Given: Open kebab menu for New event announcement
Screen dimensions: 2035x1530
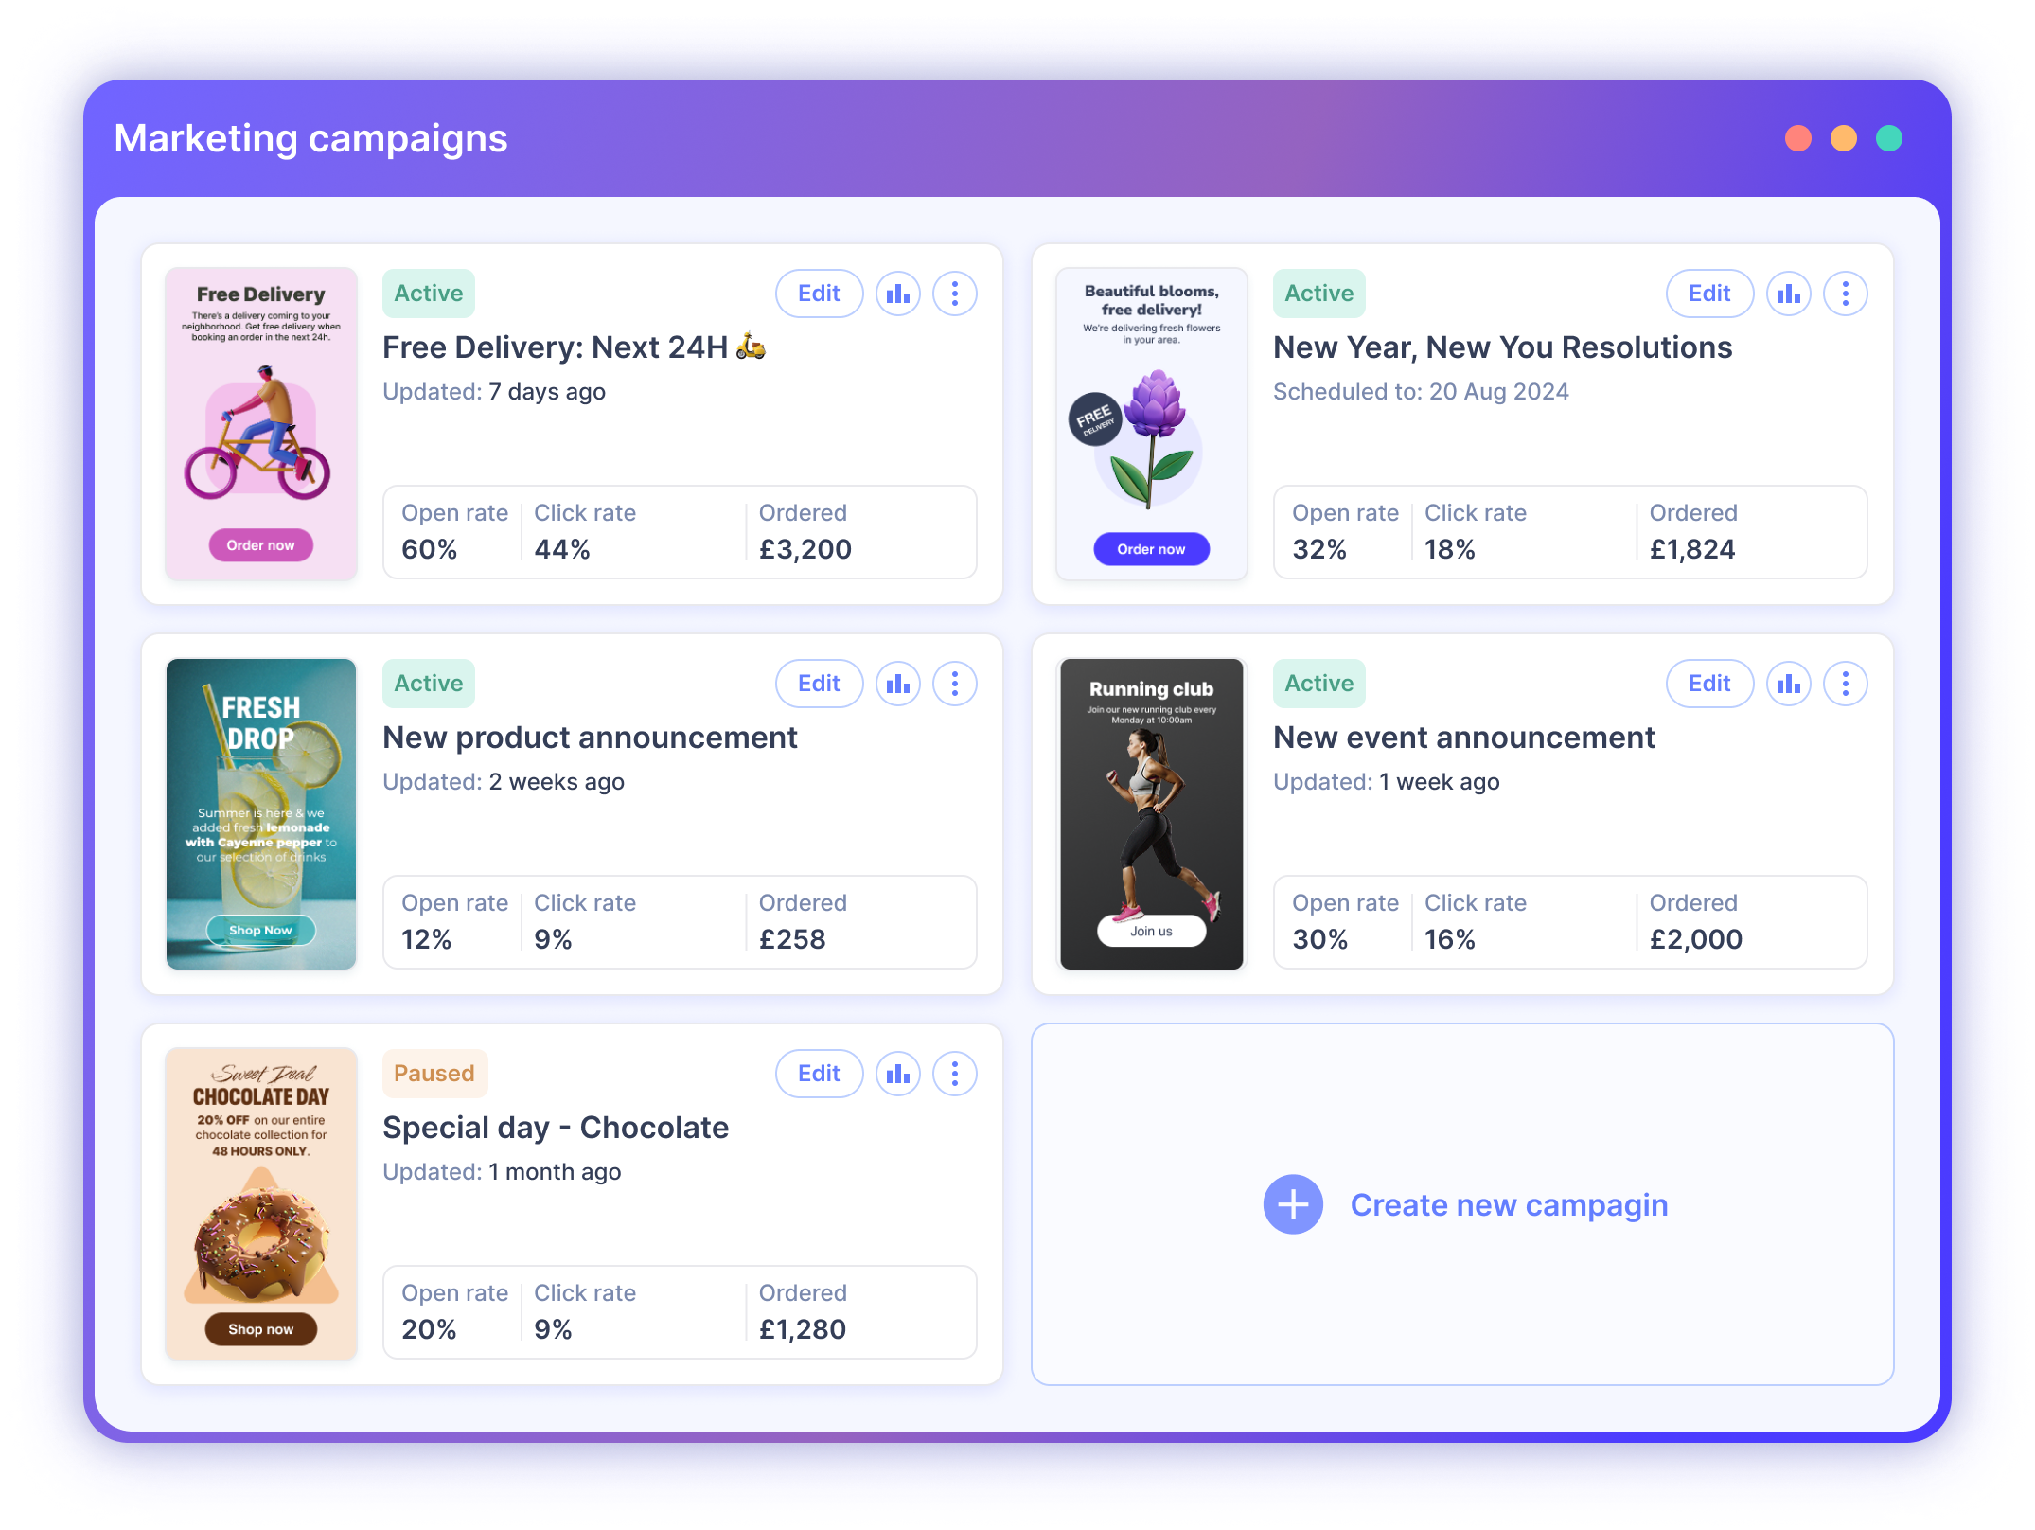Looking at the screenshot, I should 1845,684.
